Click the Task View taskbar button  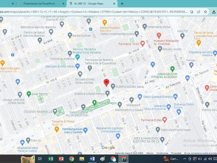tap(40, 159)
